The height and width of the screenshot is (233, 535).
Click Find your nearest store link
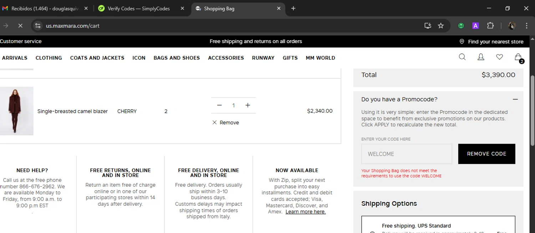496,42
